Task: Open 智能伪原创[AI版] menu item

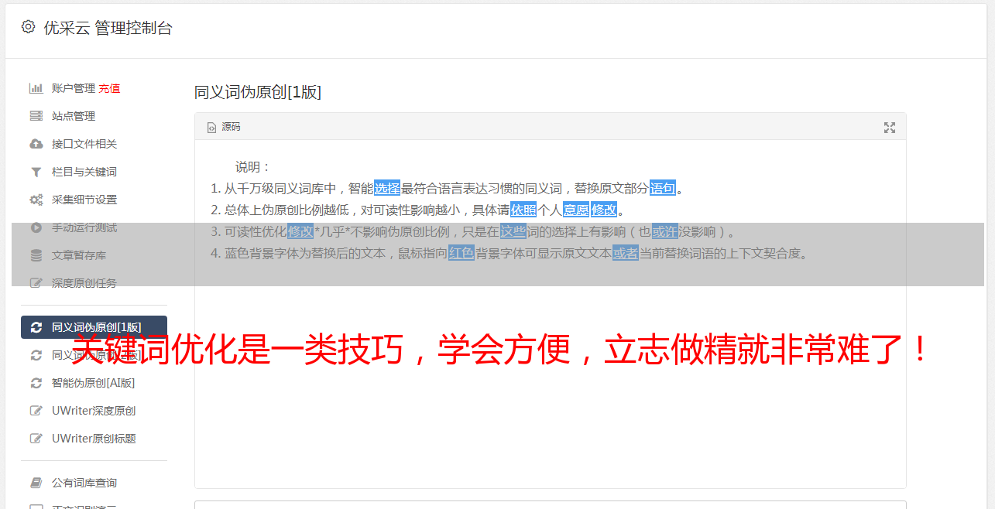Action: pyautogui.click(x=94, y=383)
